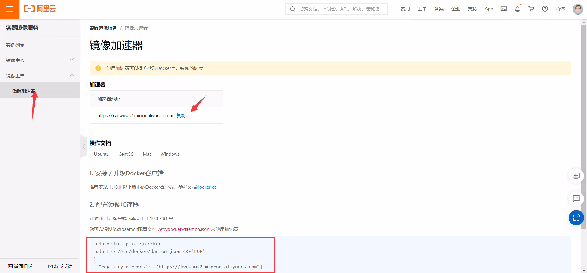Viewport: 587px width, 273px height.
Task: Click the yellow warning info icon
Action: (x=98, y=68)
